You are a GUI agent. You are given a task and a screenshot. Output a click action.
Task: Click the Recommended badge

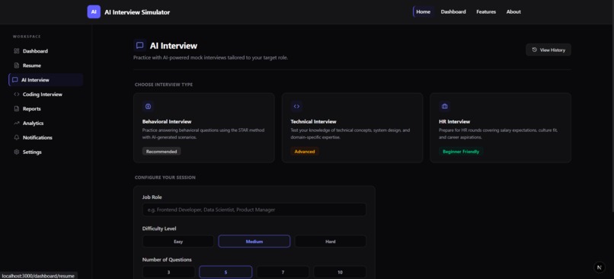tap(161, 151)
